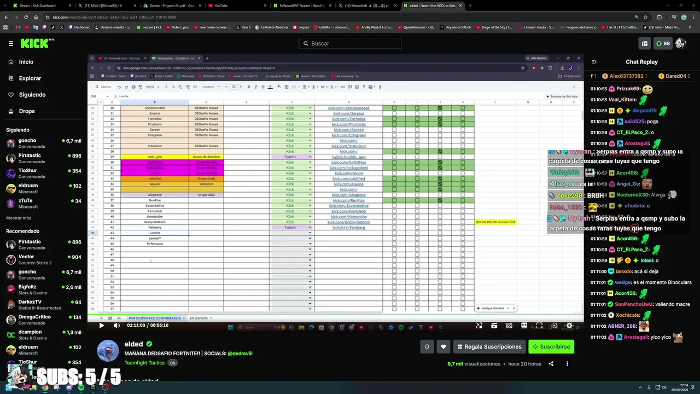
Task: Switch to the Garnet - Proyecto K pdf tab
Action: point(172,5)
